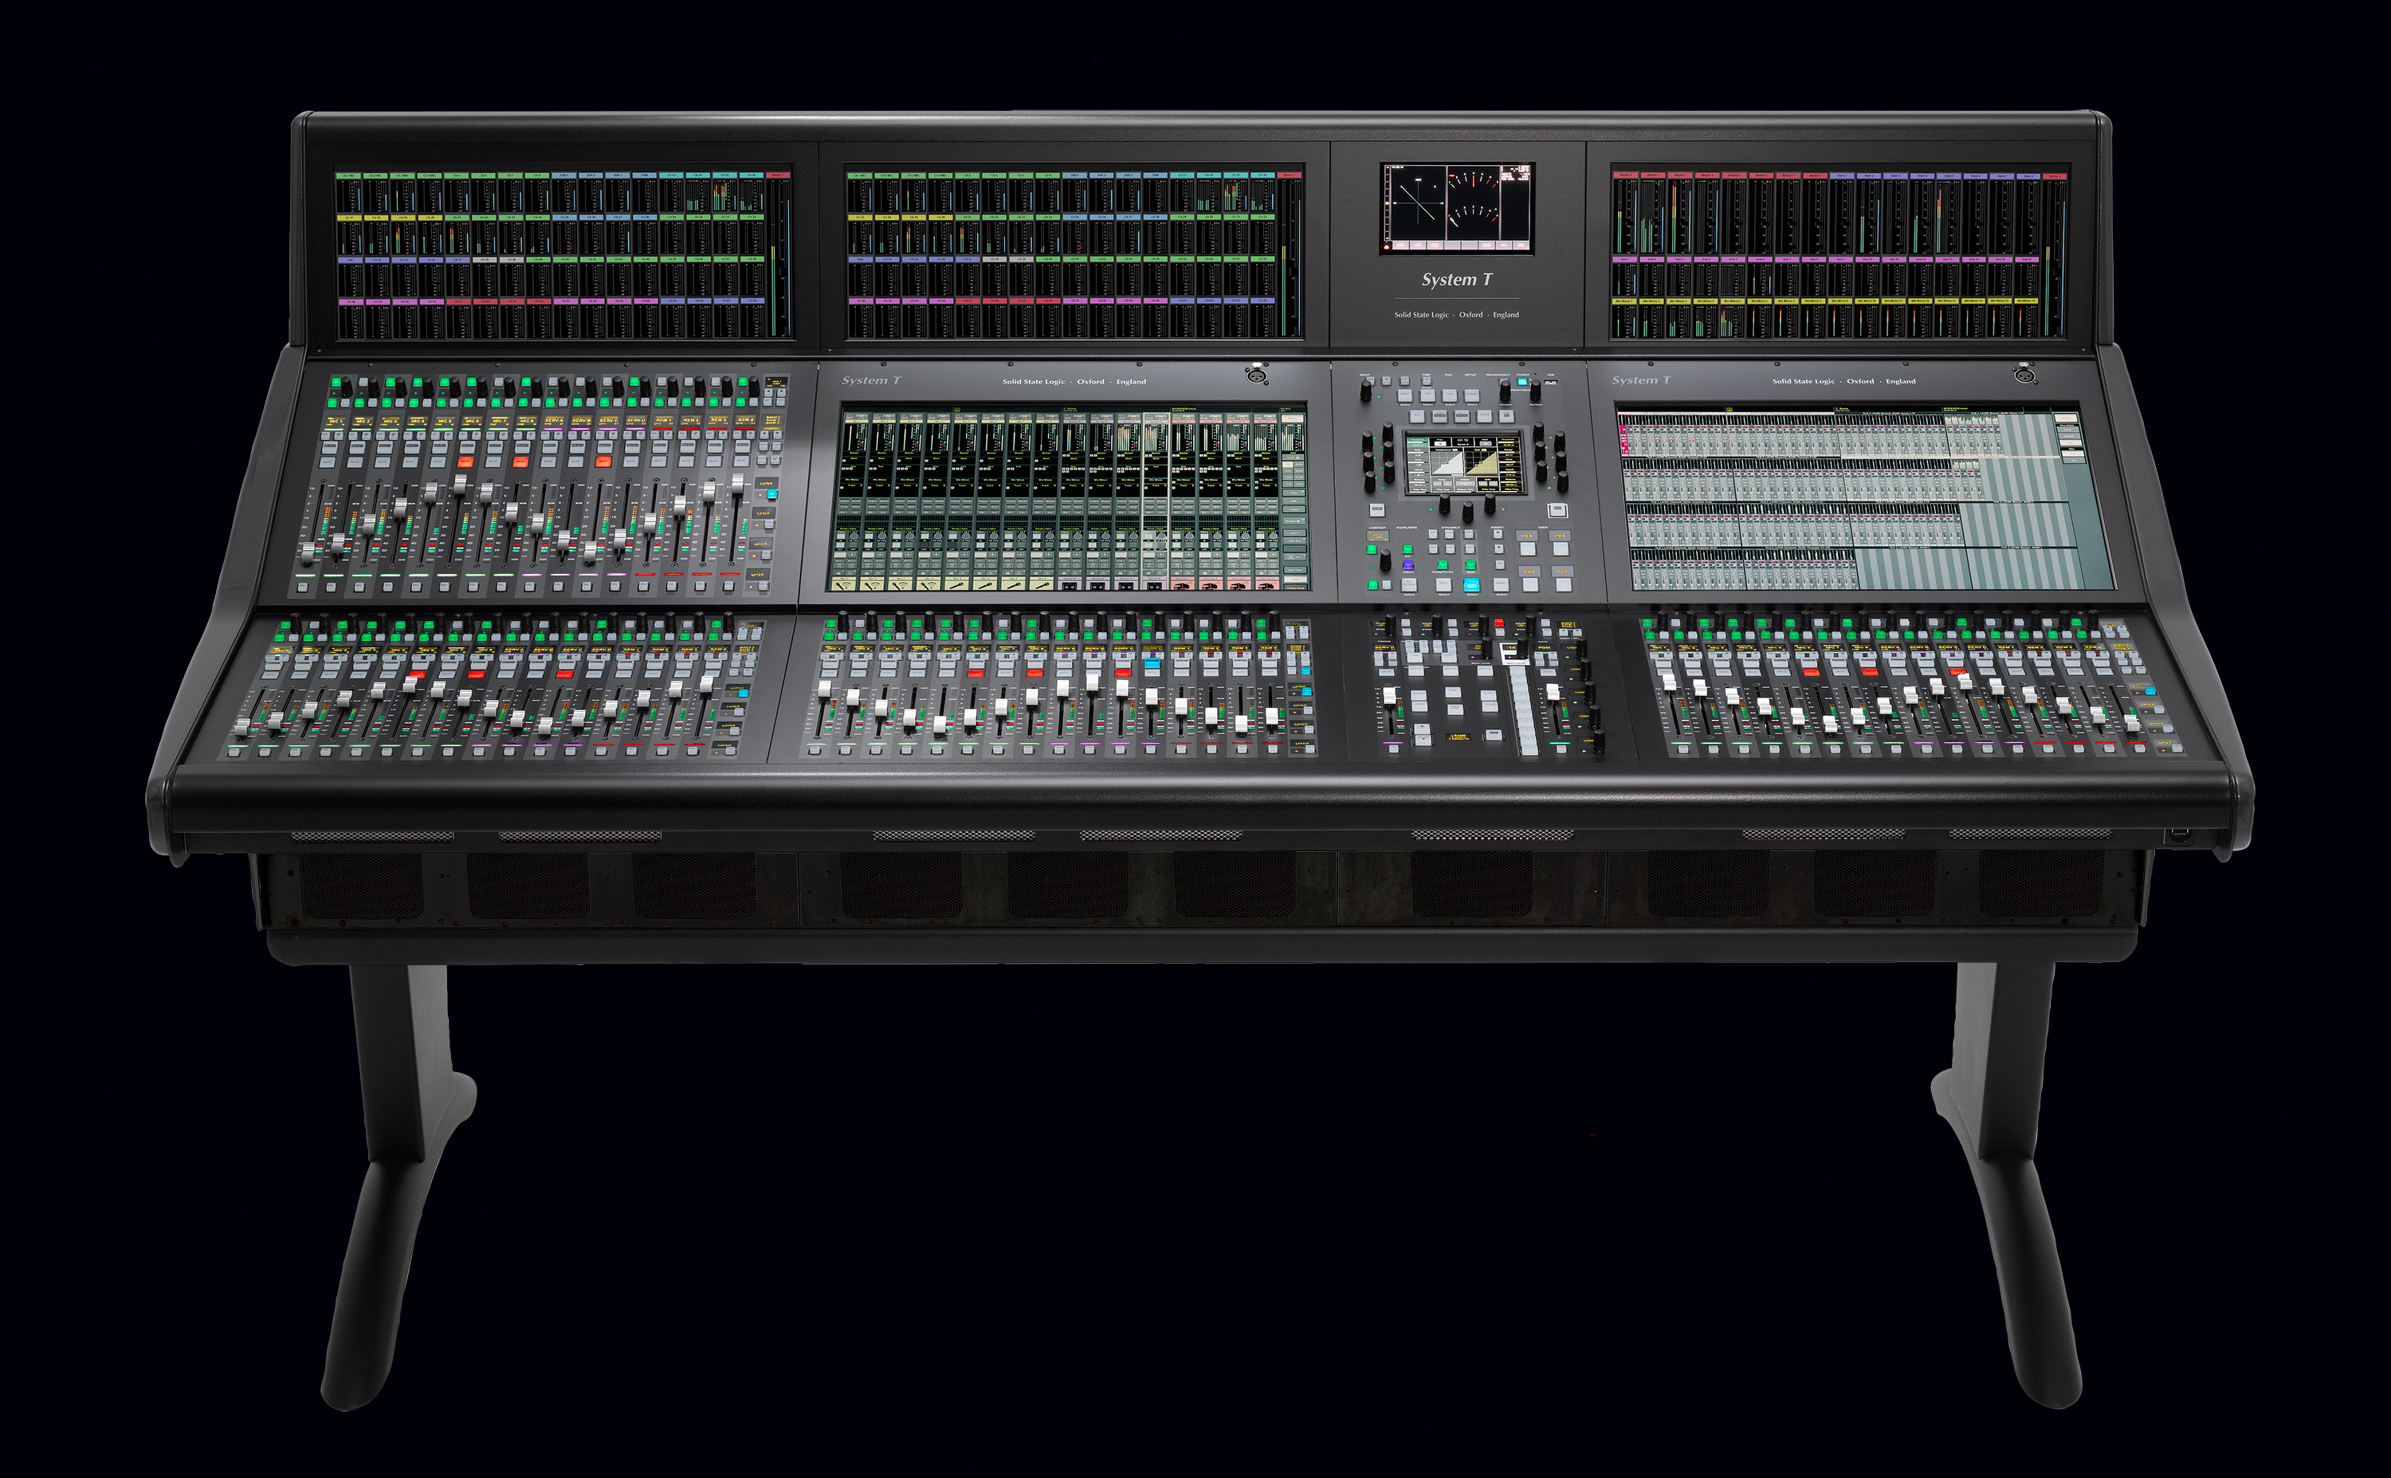Image resolution: width=2391 pixels, height=1478 pixels.
Task: Toggle mute on the SERV C channel
Action: click(603, 462)
